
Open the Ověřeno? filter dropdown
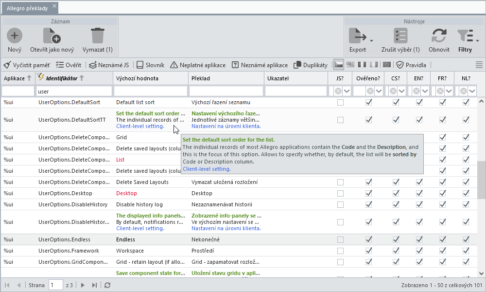(379, 91)
